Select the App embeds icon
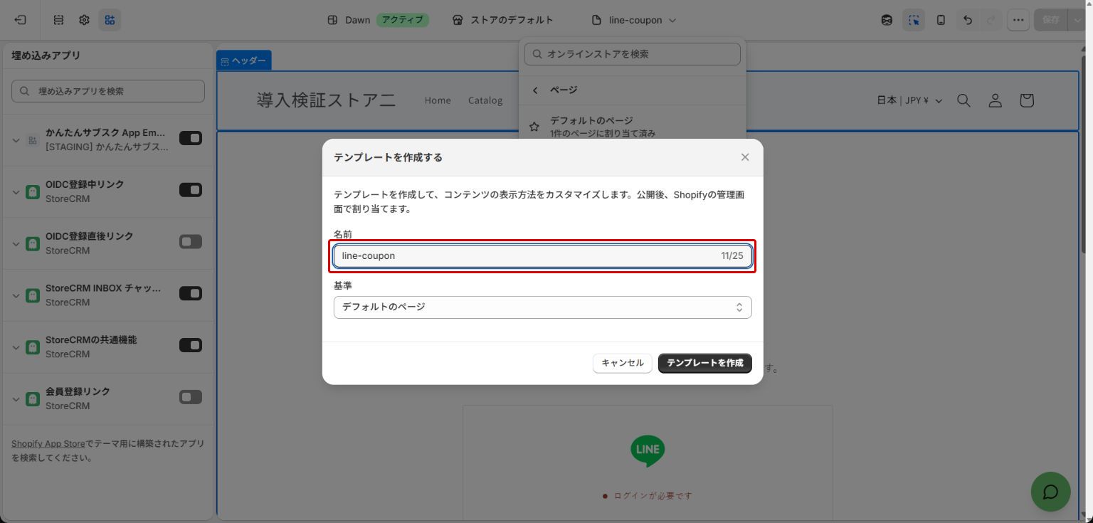Image resolution: width=1093 pixels, height=523 pixels. [x=110, y=20]
